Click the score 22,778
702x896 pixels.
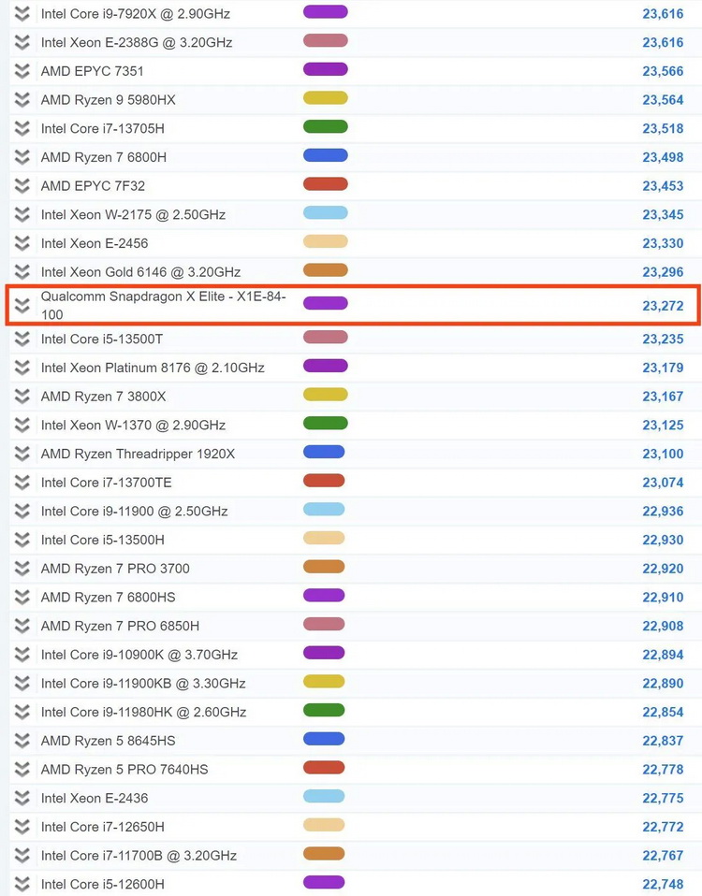[663, 769]
